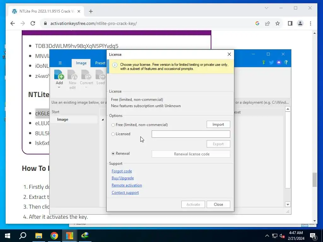Open the Buy/Upgrade link

click(x=123, y=178)
